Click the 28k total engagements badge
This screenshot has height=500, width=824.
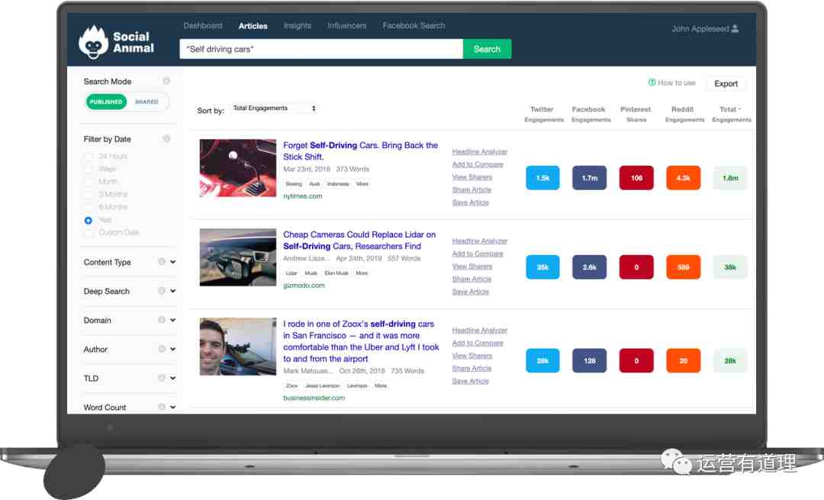click(730, 360)
